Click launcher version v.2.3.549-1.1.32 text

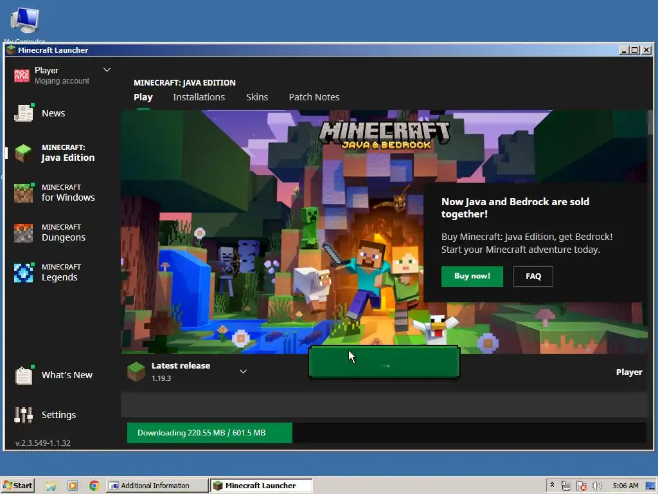click(x=43, y=443)
